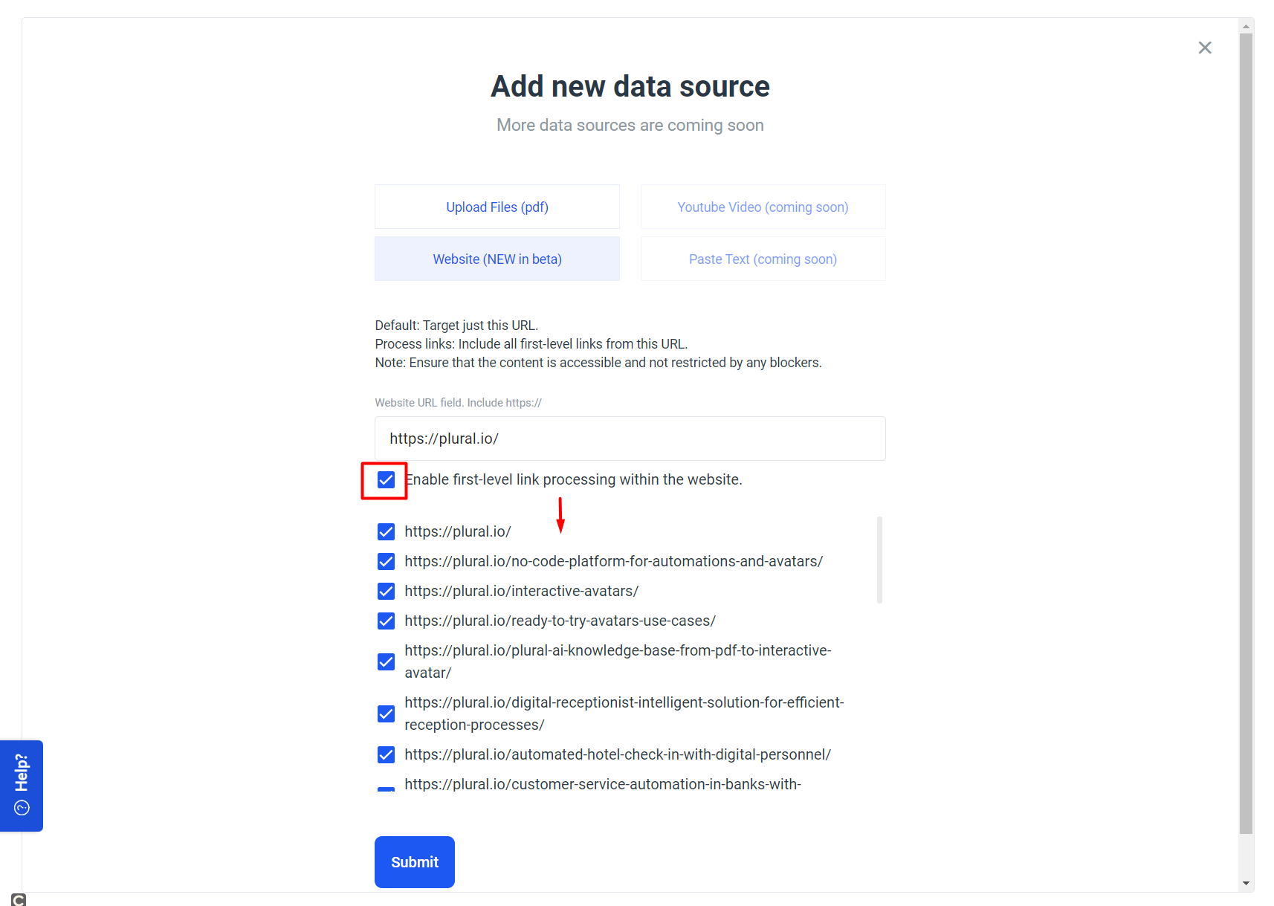The image size is (1274, 906).
Task: Focus the Website URL input field
Action: click(630, 439)
